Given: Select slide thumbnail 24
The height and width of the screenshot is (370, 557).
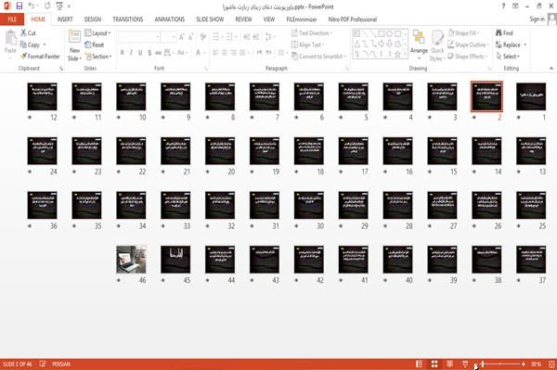Looking at the screenshot, I should (x=43, y=151).
